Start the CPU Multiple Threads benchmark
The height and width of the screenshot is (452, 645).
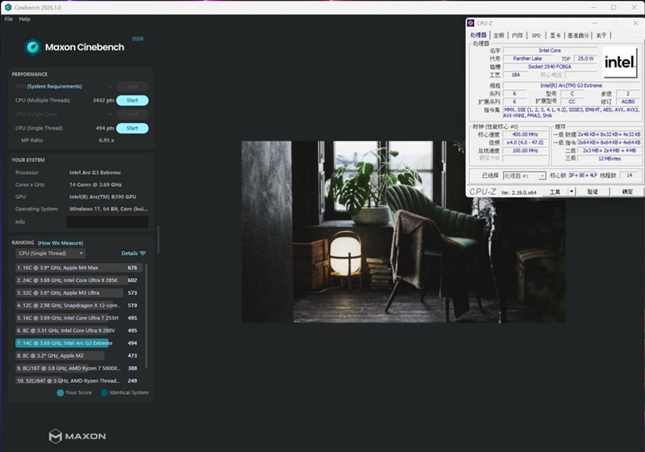pos(132,100)
